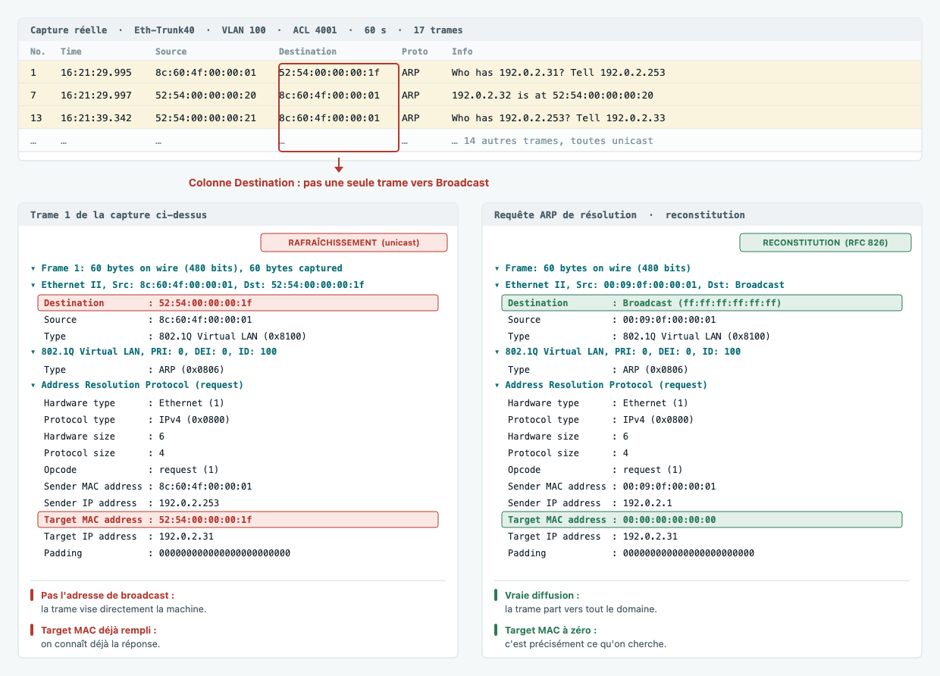Viewport: 940px width, 676px height.
Task: Collapse Ethernet II node with Src 8c:60:4f:00:00:01
Action: click(33, 285)
